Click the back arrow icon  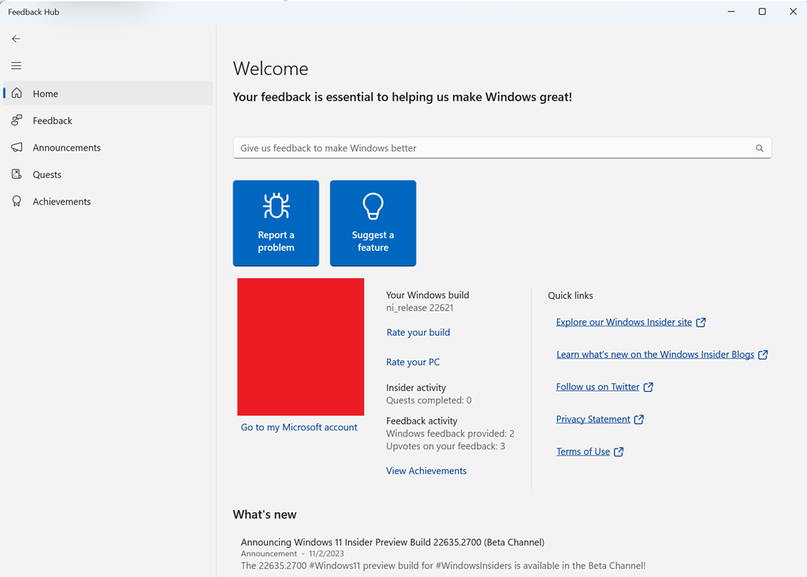coord(17,39)
